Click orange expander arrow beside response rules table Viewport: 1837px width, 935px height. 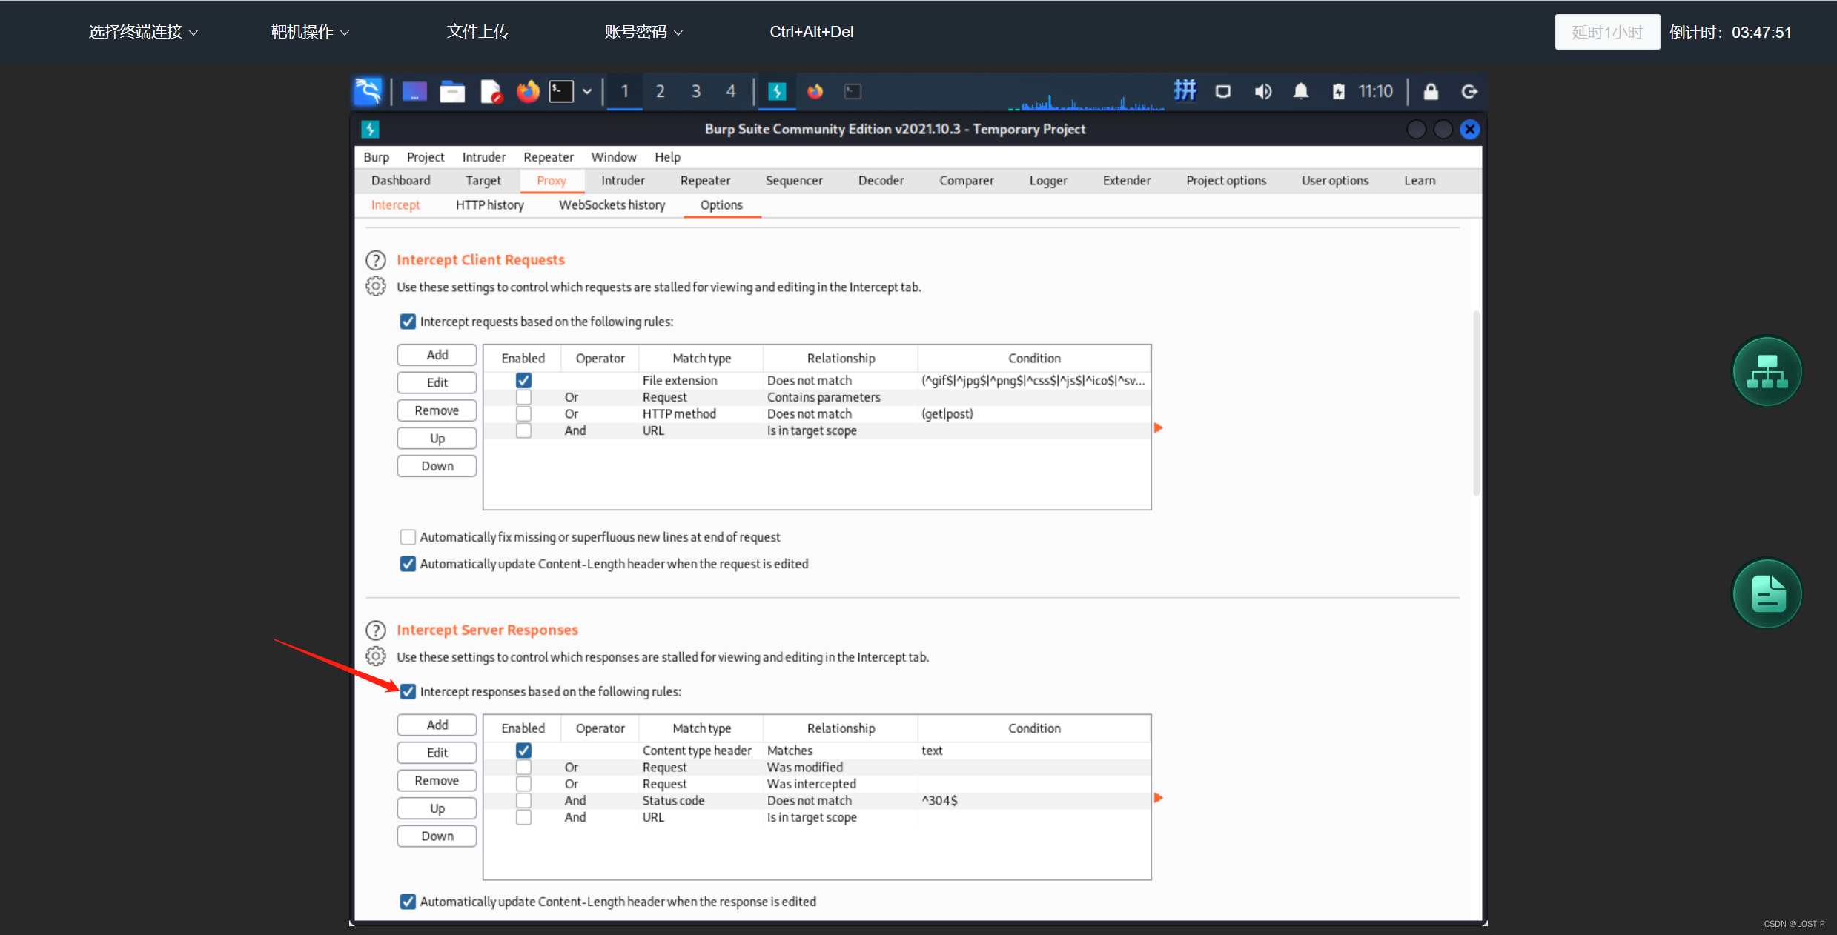point(1159,798)
